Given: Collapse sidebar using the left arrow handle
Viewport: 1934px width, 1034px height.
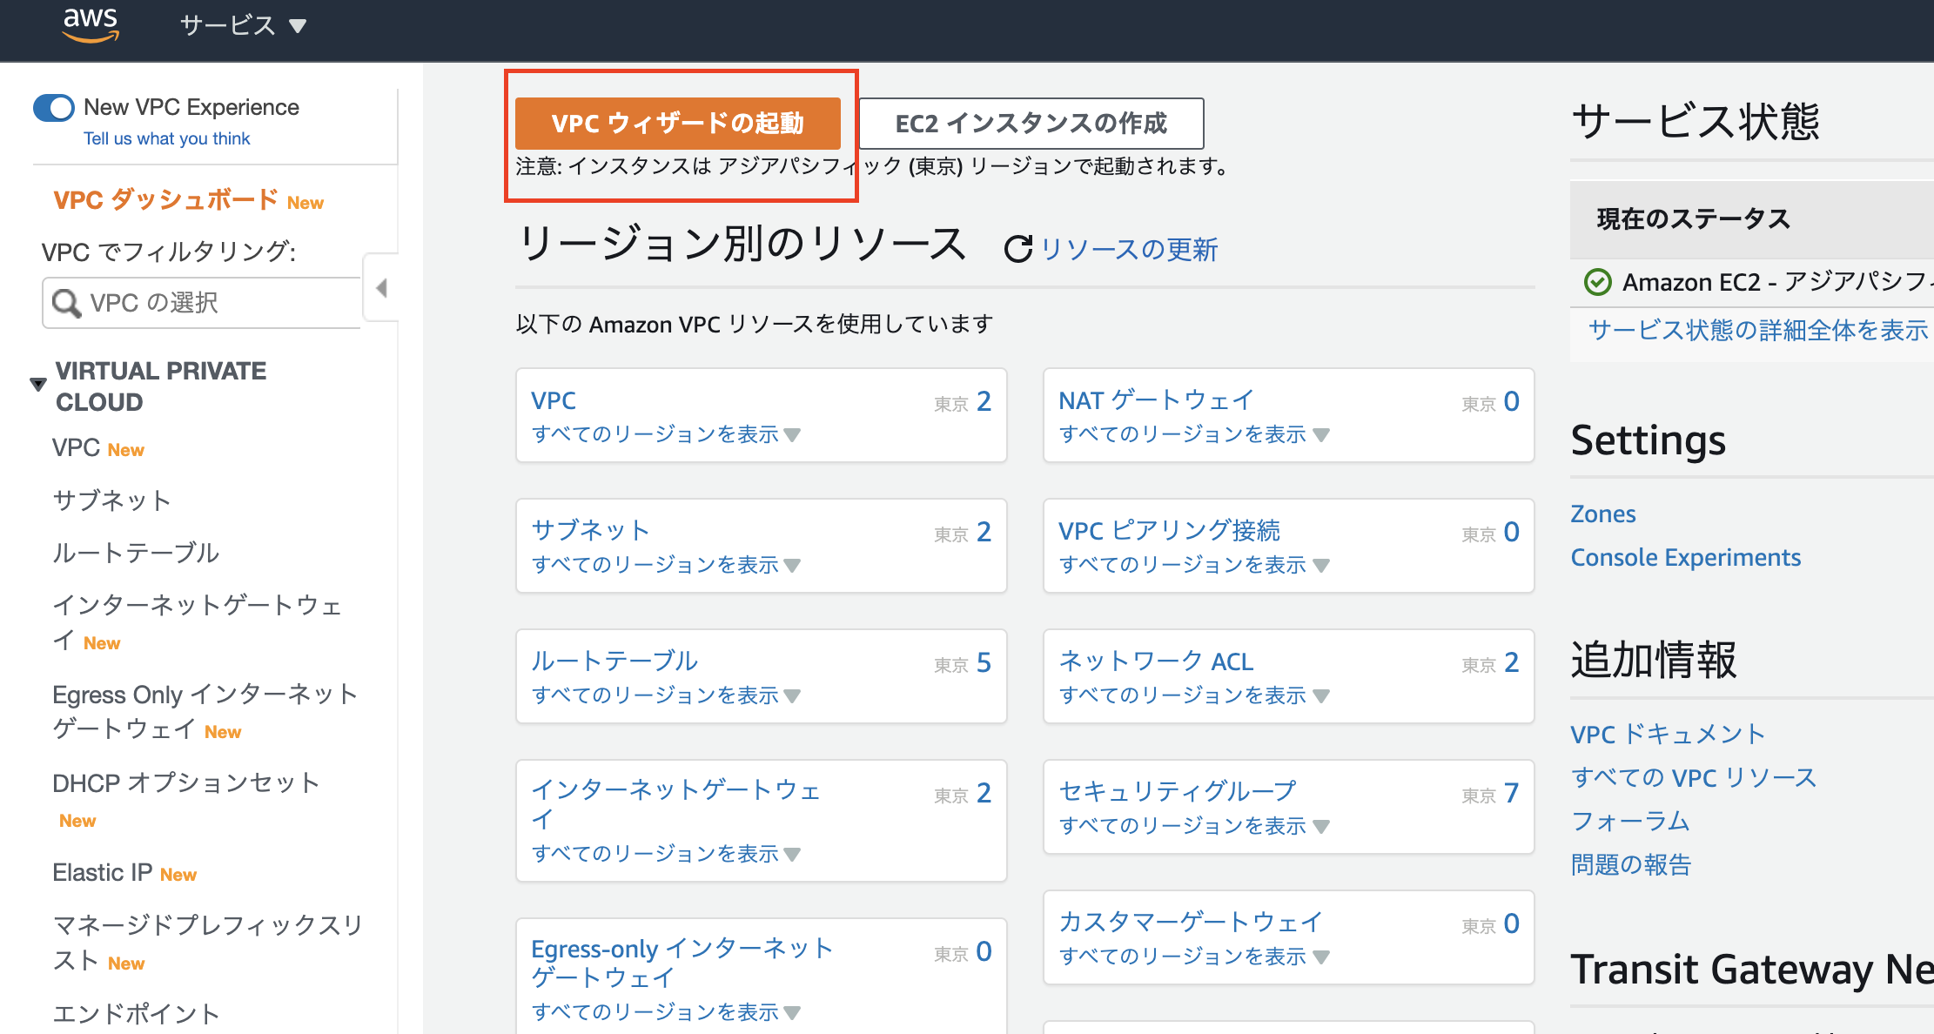Looking at the screenshot, I should pyautogui.click(x=381, y=288).
